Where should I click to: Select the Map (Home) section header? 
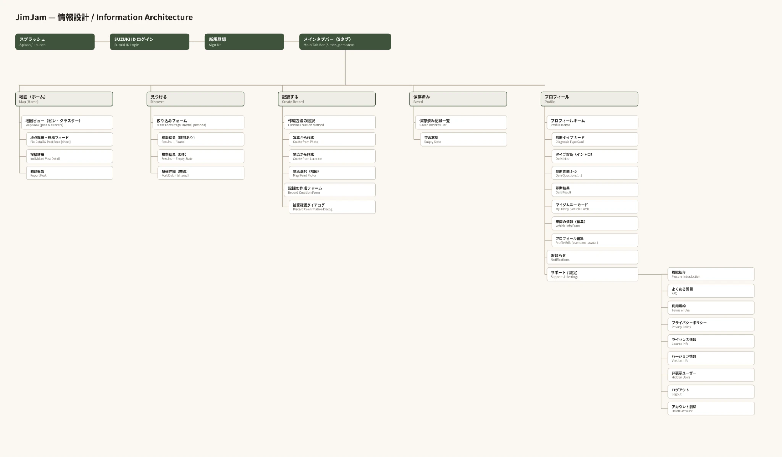pyautogui.click(x=64, y=99)
